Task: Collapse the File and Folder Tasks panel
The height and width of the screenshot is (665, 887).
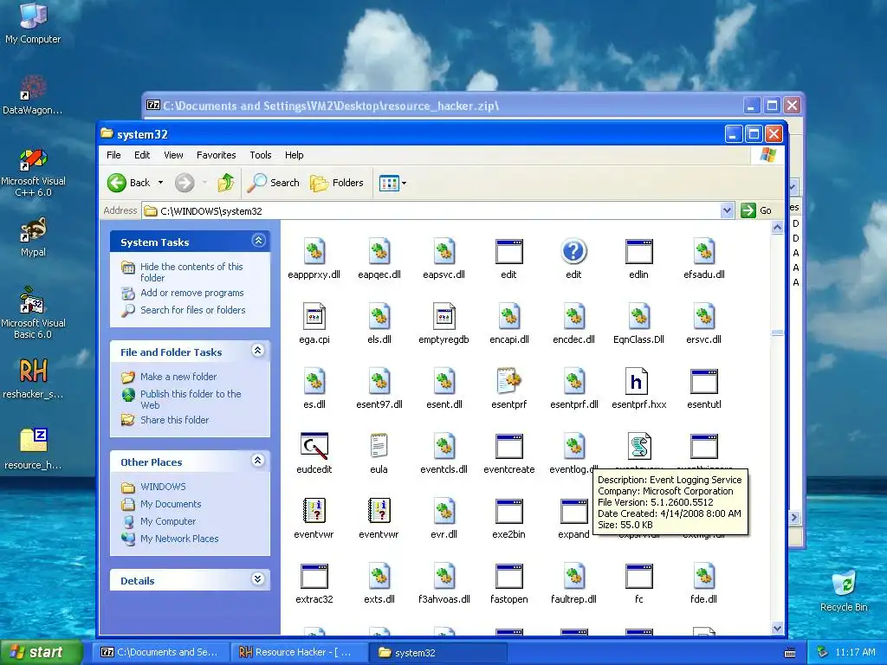Action: (x=258, y=352)
